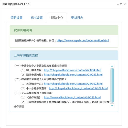Open the cyspai.com documention.html tutorial link
Screen dimensions: 128x128
pyautogui.click(x=83, y=40)
